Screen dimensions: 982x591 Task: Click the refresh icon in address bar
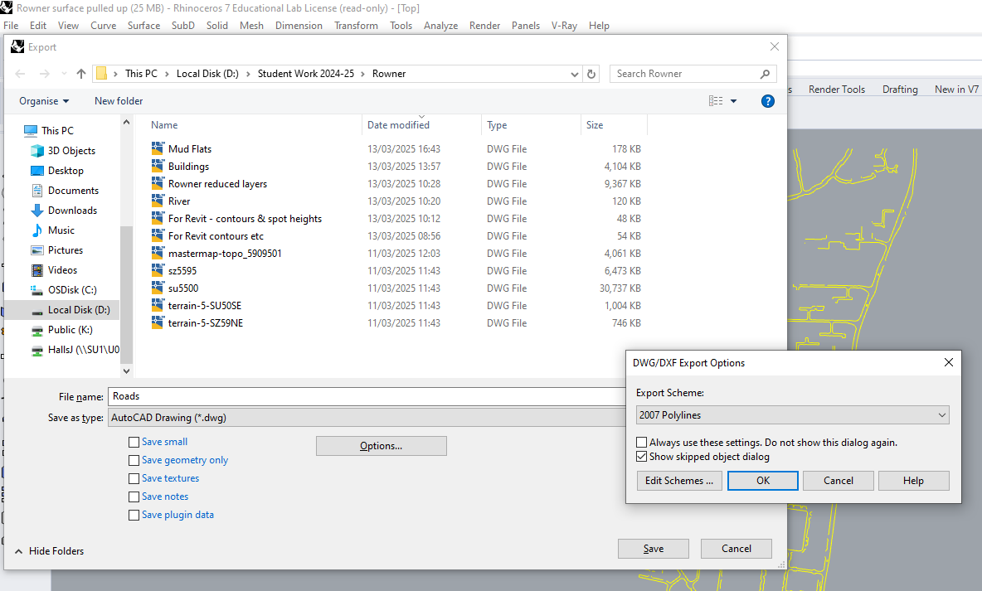(x=591, y=74)
